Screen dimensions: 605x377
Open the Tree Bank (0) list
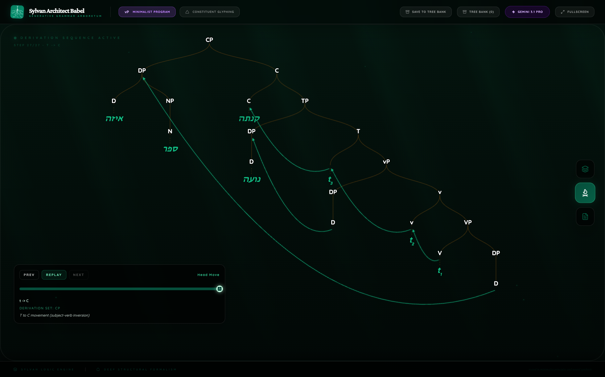pos(478,12)
